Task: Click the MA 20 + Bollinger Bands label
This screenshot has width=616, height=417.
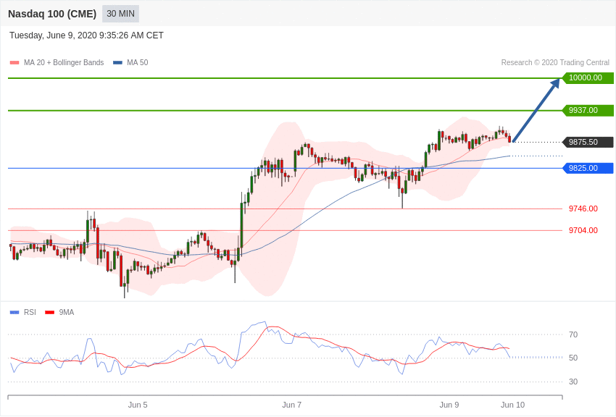Action: pos(64,63)
